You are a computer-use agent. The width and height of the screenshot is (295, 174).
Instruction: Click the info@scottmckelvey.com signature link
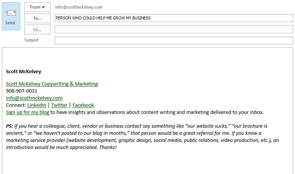34,98
